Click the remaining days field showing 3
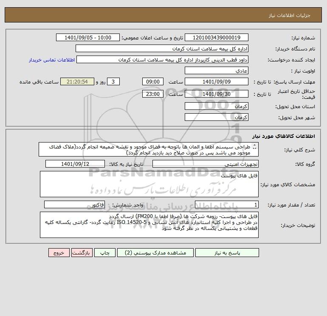 click(x=113, y=82)
